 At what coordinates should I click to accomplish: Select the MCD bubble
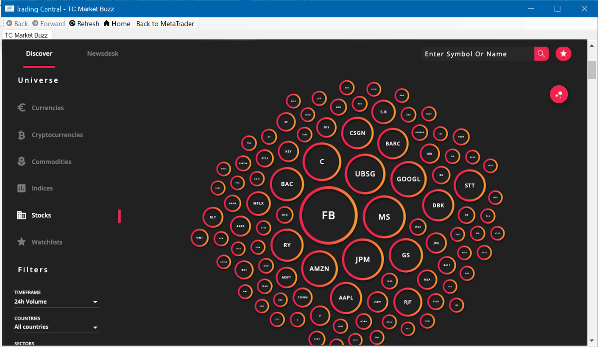coord(285,215)
